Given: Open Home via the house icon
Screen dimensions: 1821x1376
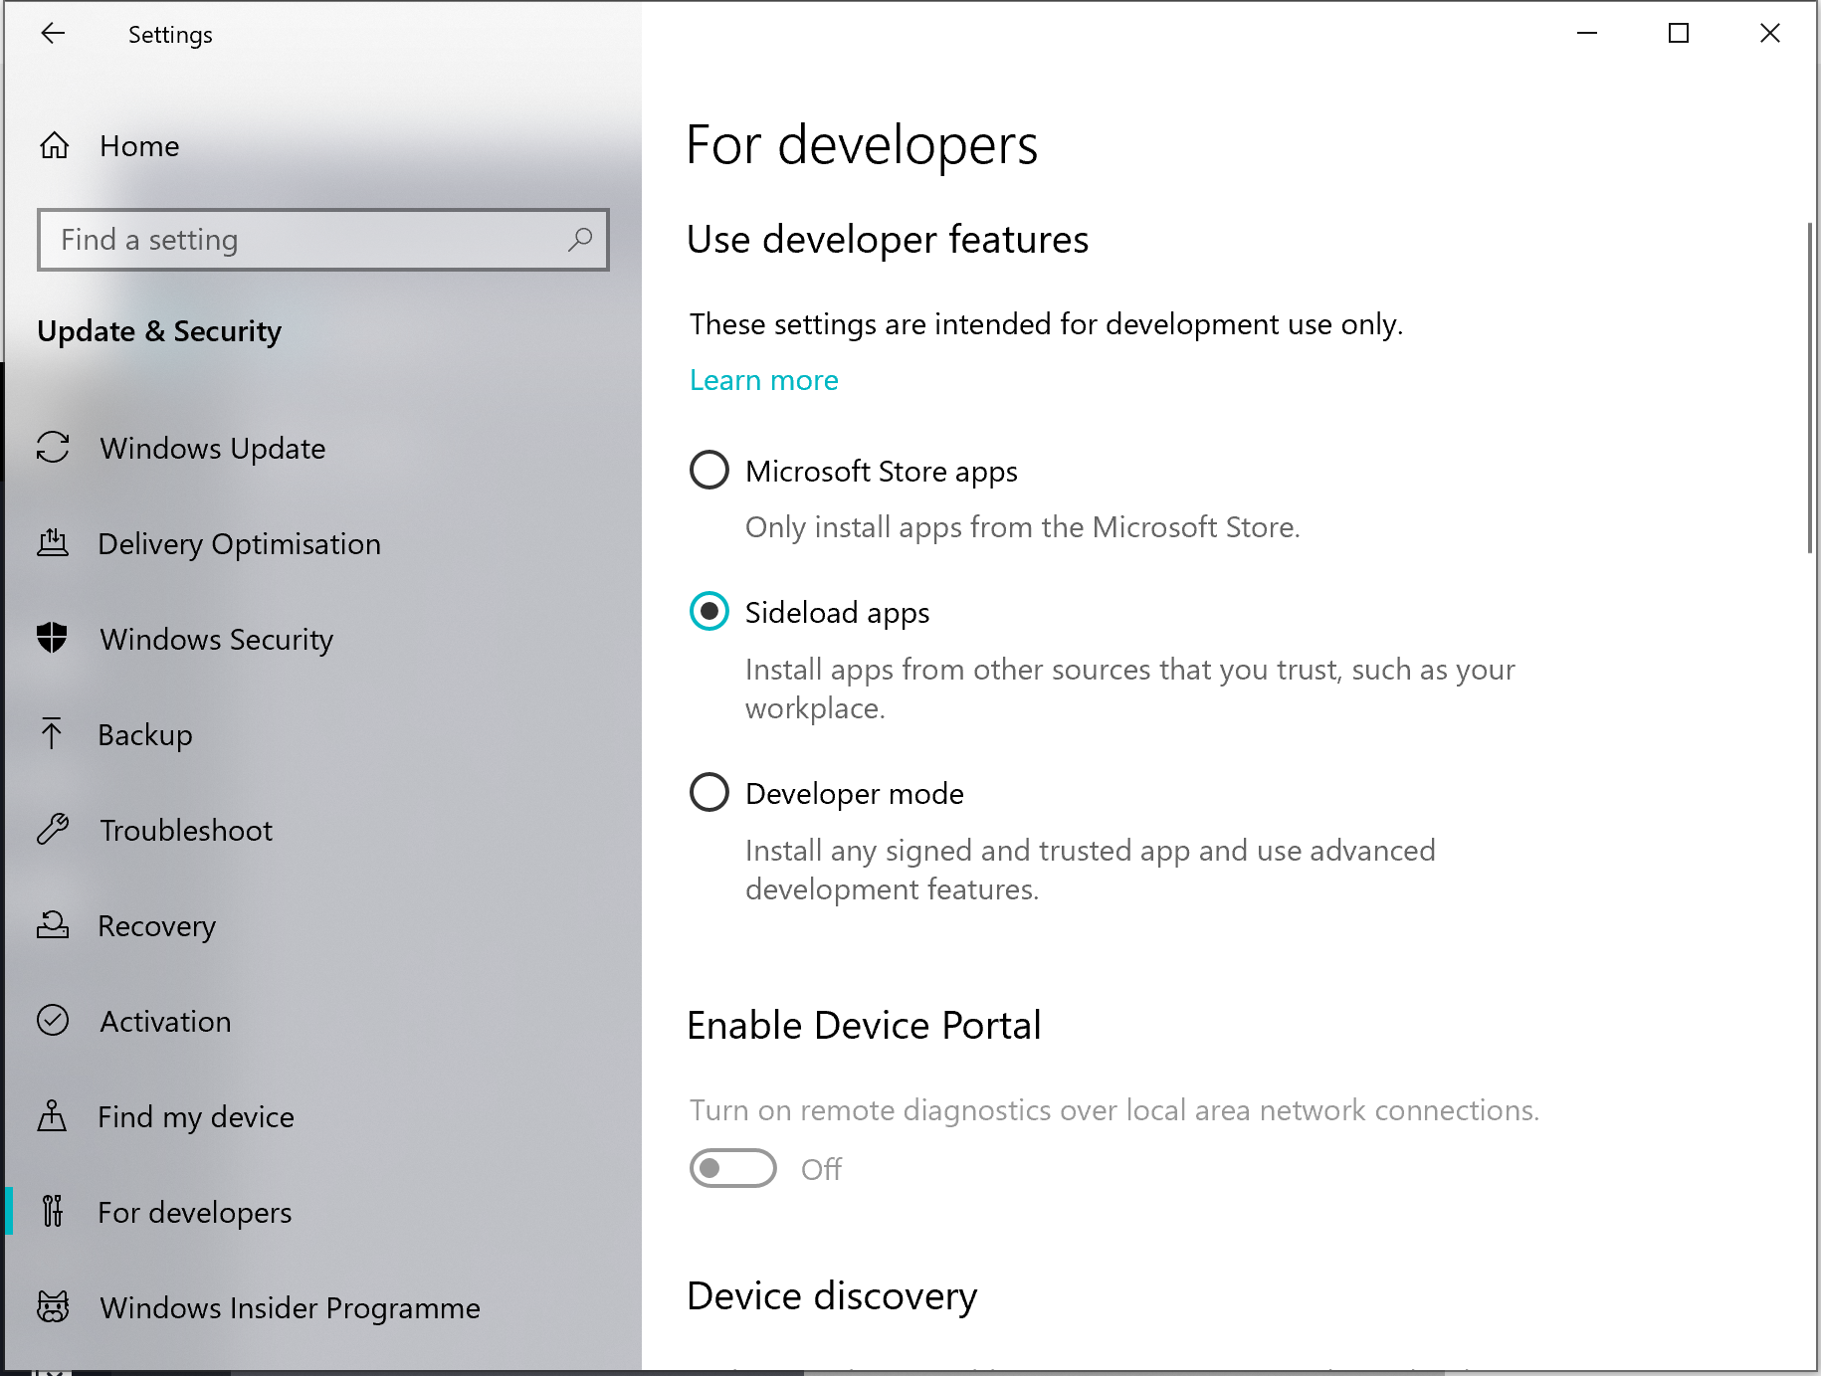Looking at the screenshot, I should coord(55,146).
